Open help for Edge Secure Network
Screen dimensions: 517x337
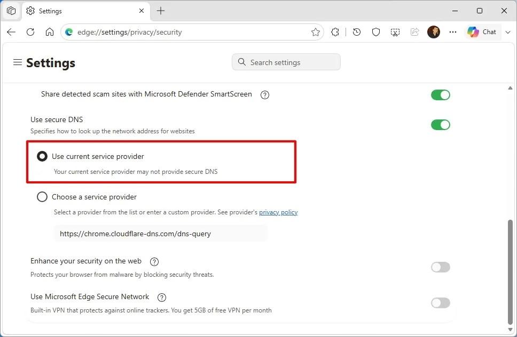161,298
